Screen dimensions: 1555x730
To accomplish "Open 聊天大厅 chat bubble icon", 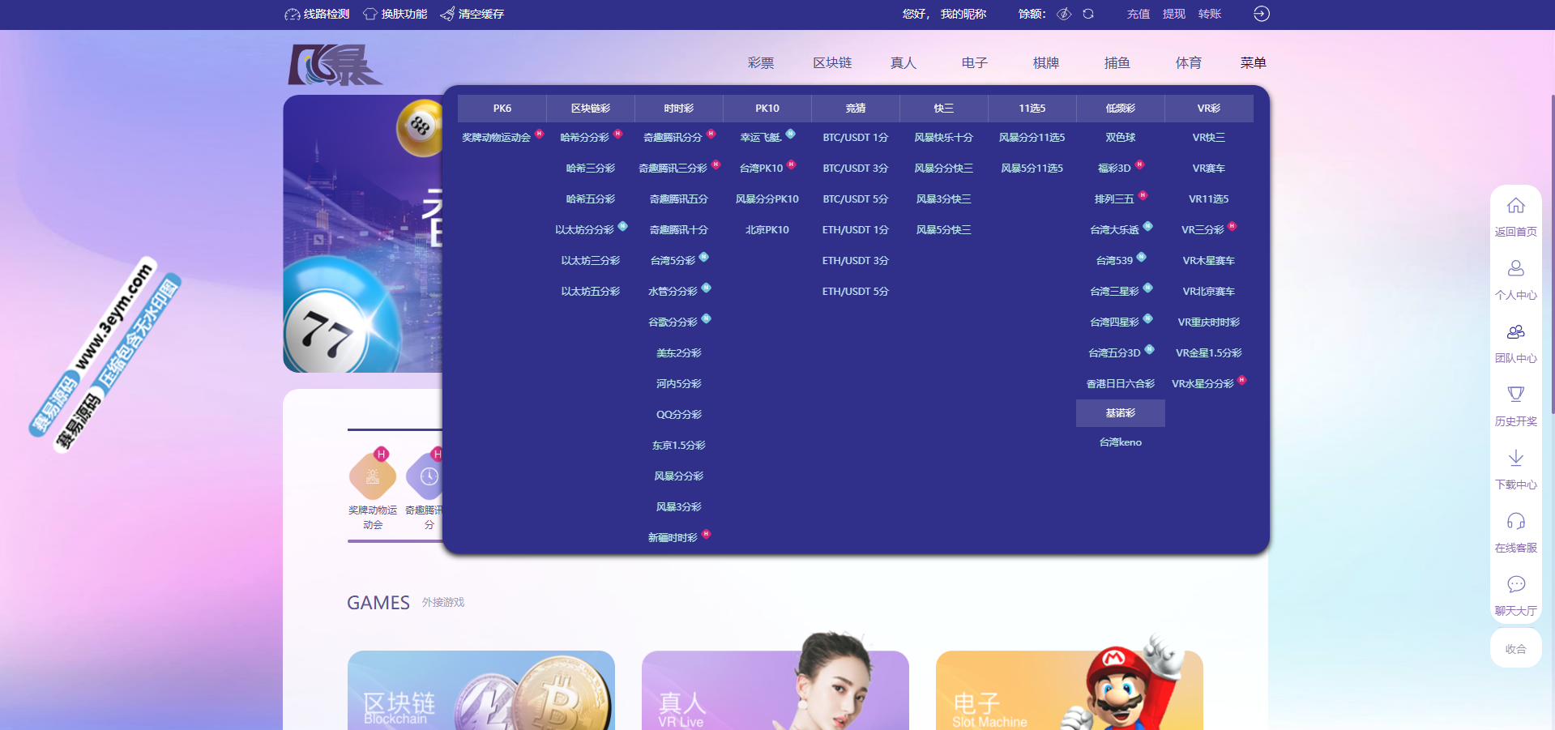I will click(1515, 585).
